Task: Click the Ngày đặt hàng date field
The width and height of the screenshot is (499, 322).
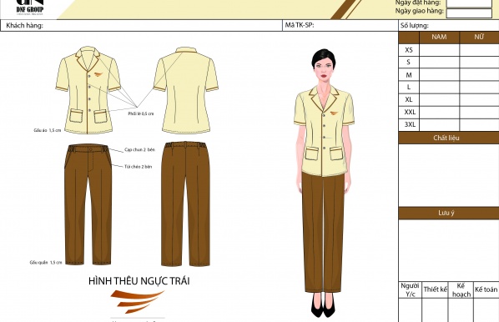Action: tap(469, 3)
